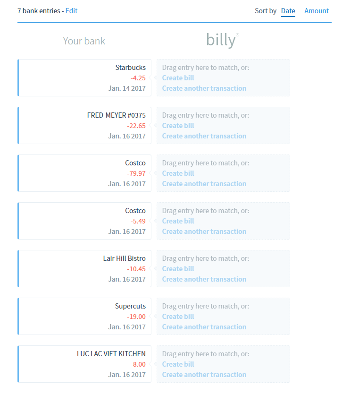Image resolution: width=342 pixels, height=395 pixels.
Task: Create bill for Starbucks entry
Action: click(x=178, y=78)
